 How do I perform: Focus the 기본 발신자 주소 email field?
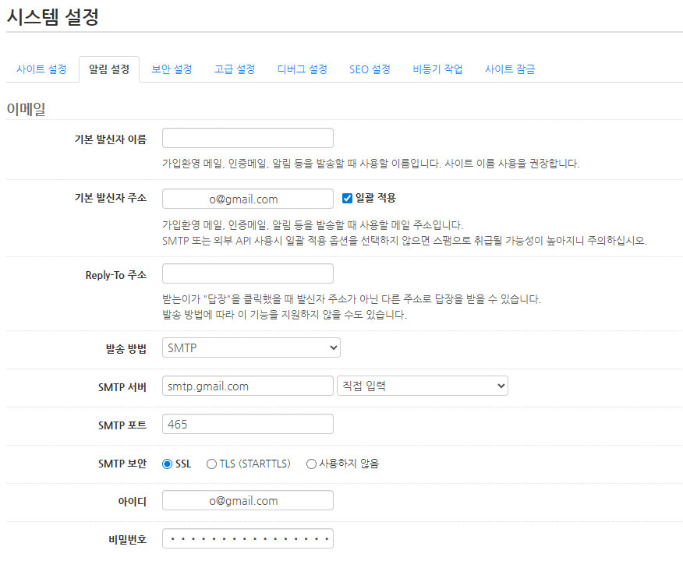coord(247,199)
